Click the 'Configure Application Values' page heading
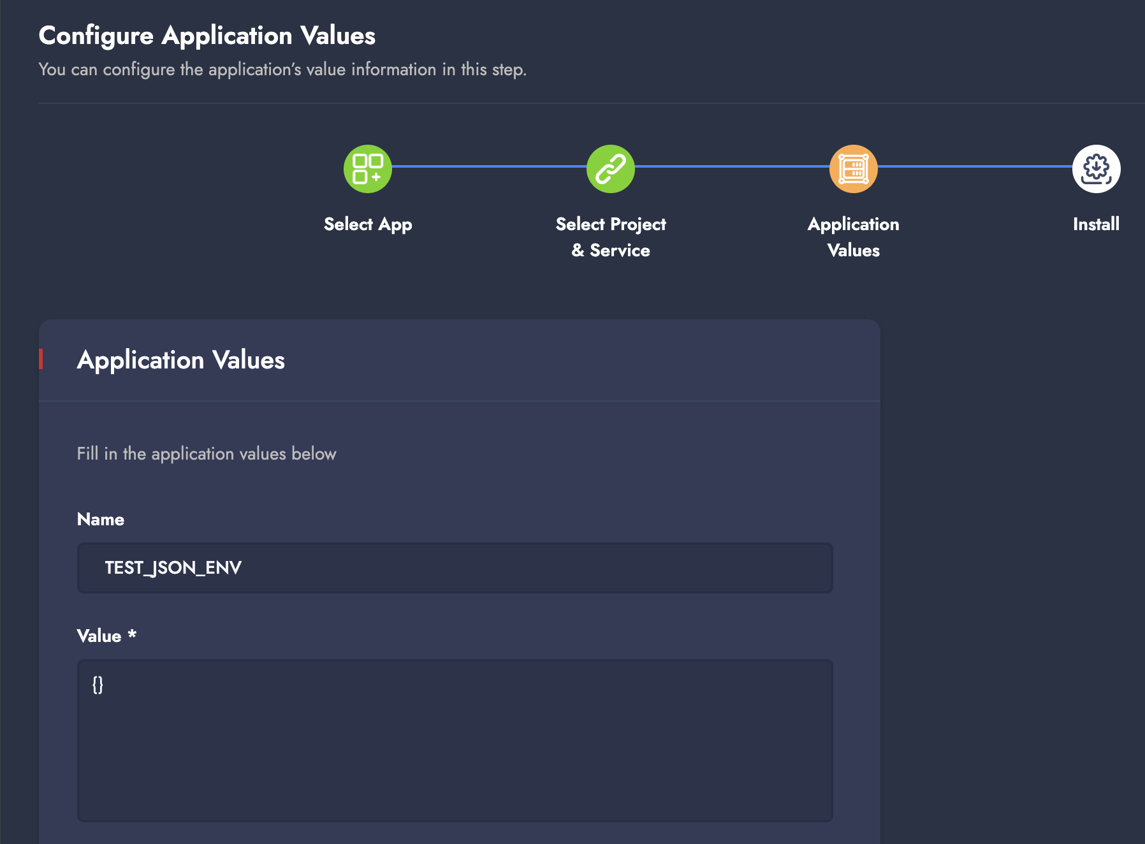 tap(207, 36)
